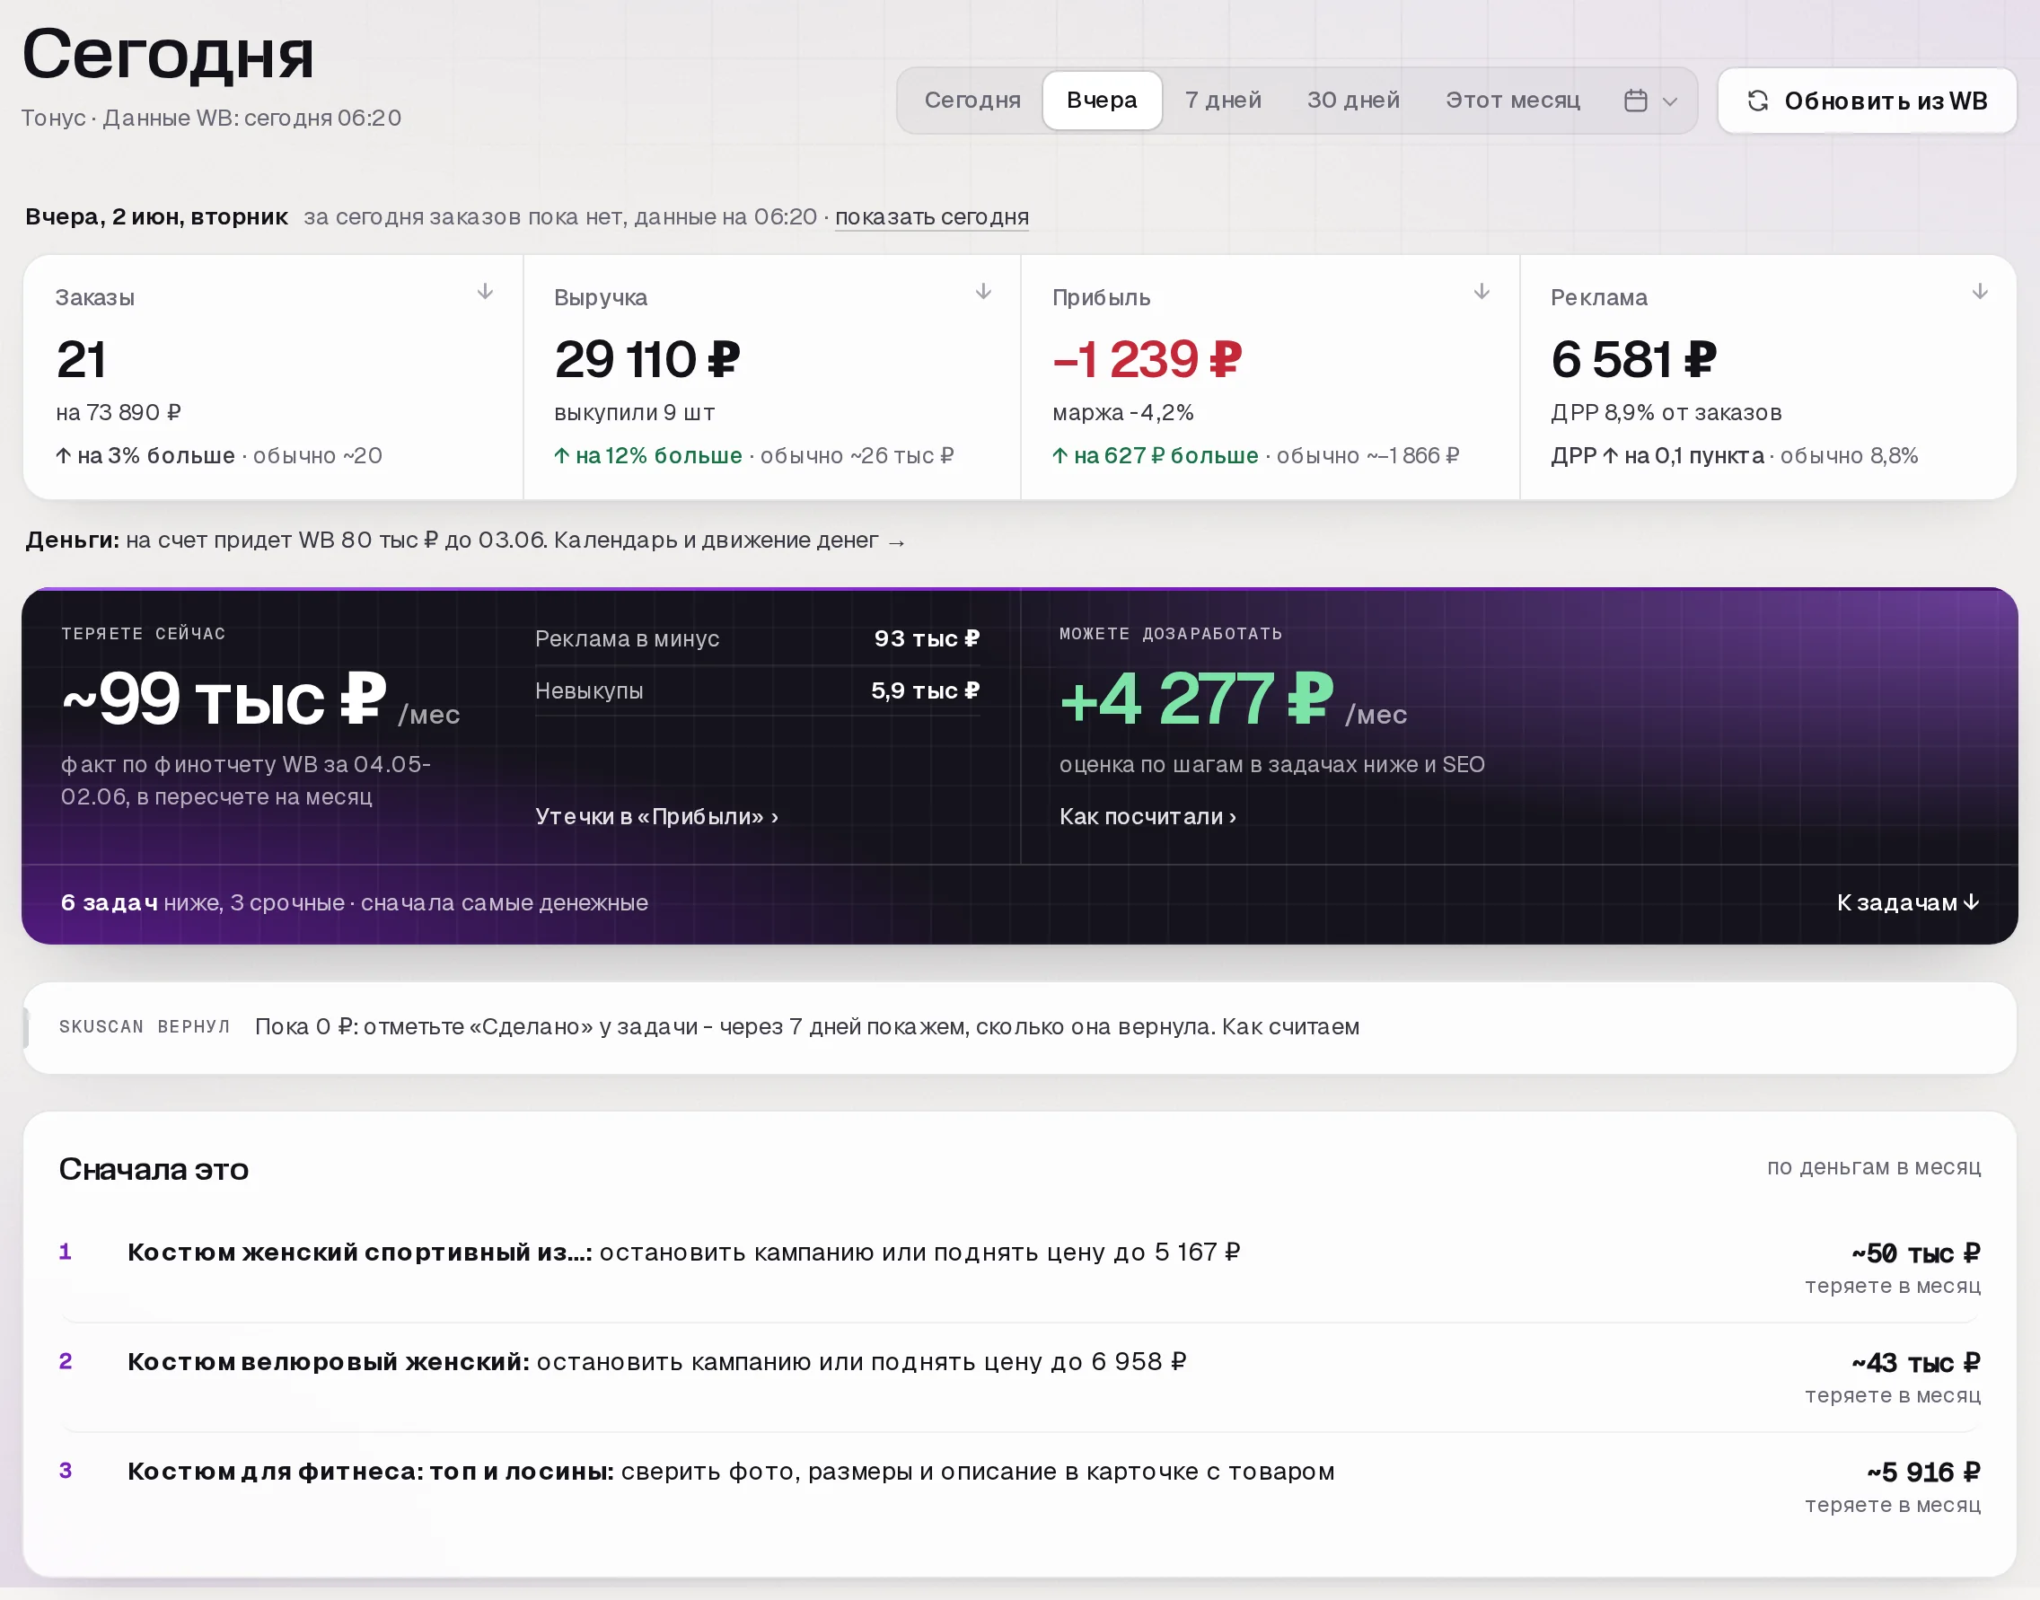Open the date range dropdown chevron
Image resolution: width=2040 pixels, height=1600 pixels.
1670,101
